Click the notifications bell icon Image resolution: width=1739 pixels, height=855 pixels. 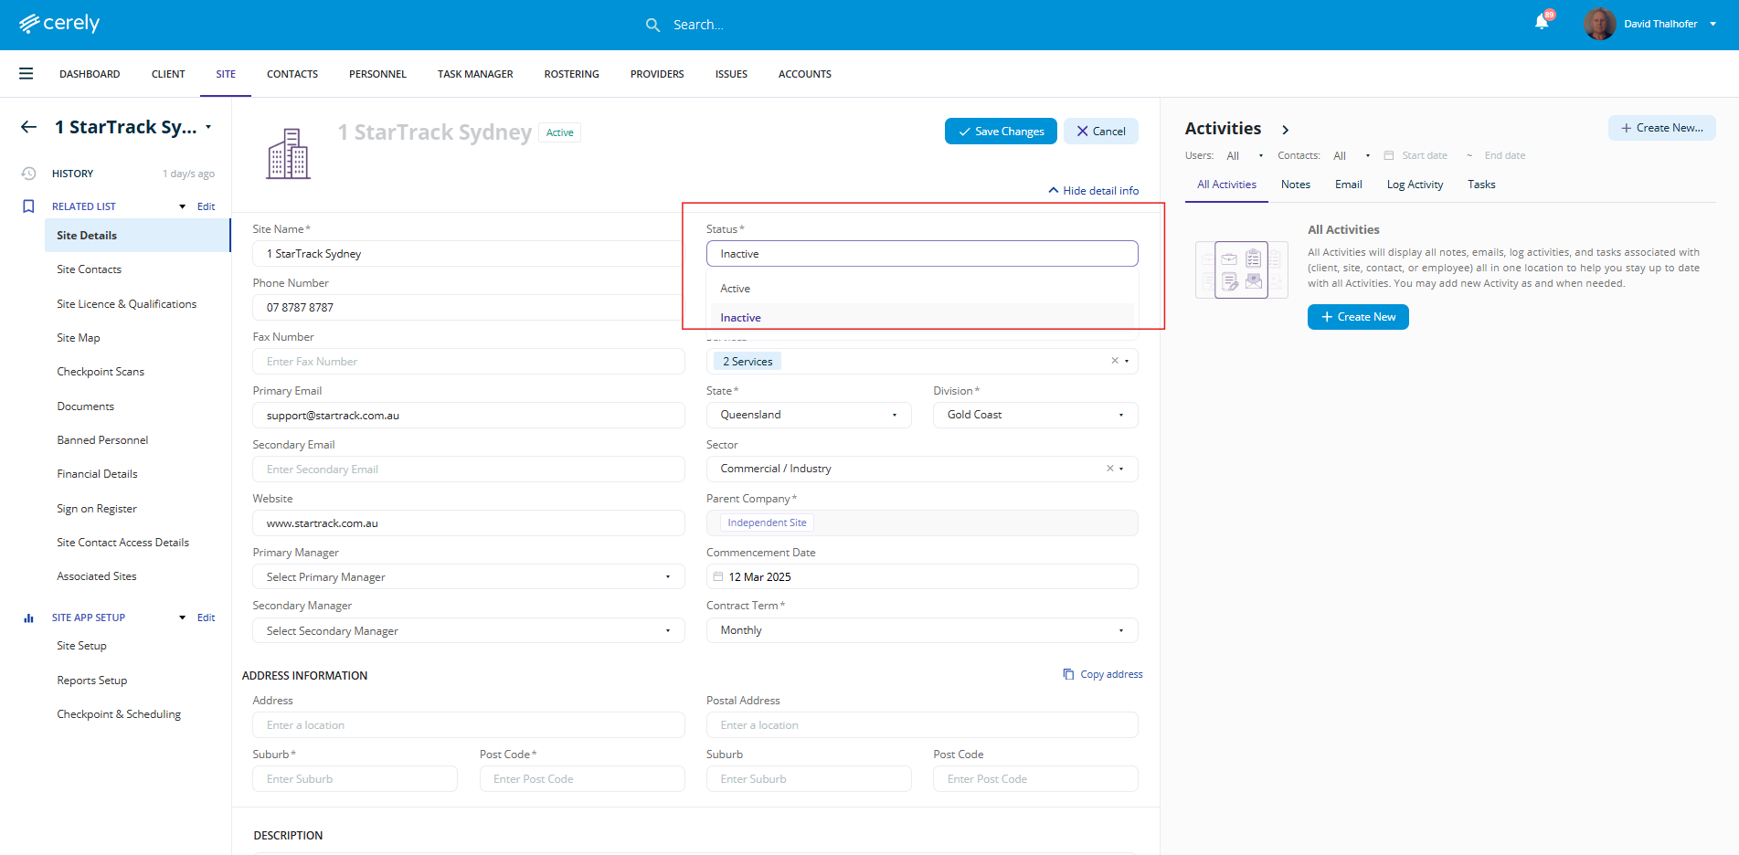1542,23
